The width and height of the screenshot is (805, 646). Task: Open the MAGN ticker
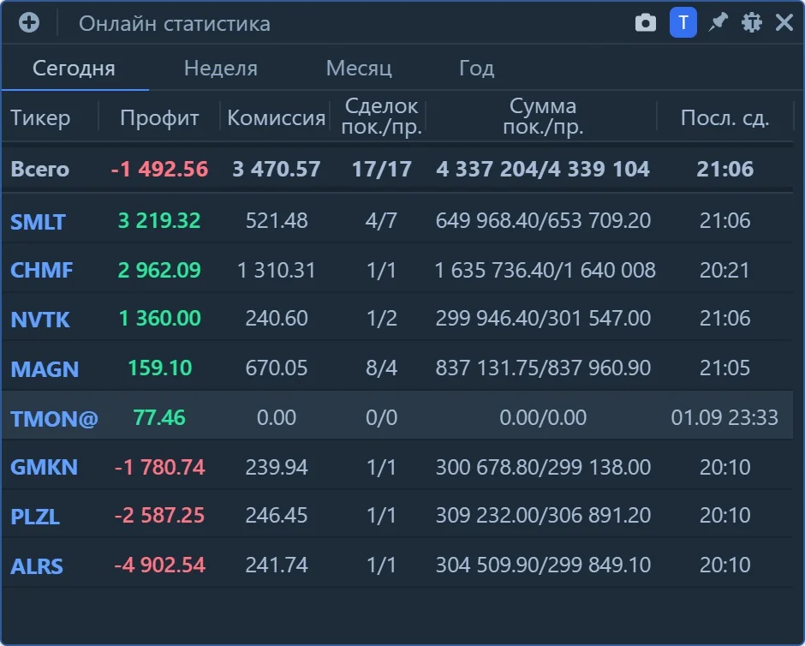(45, 368)
